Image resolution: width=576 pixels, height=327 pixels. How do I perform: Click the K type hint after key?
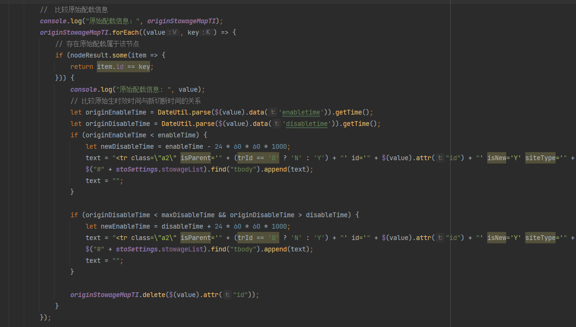click(x=207, y=32)
